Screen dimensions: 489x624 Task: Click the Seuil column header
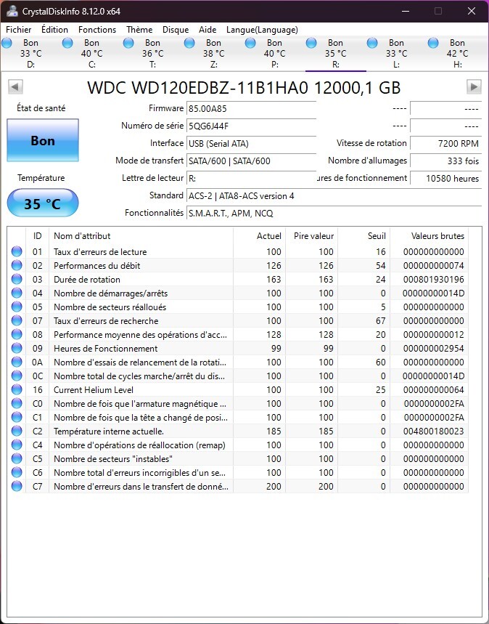363,236
